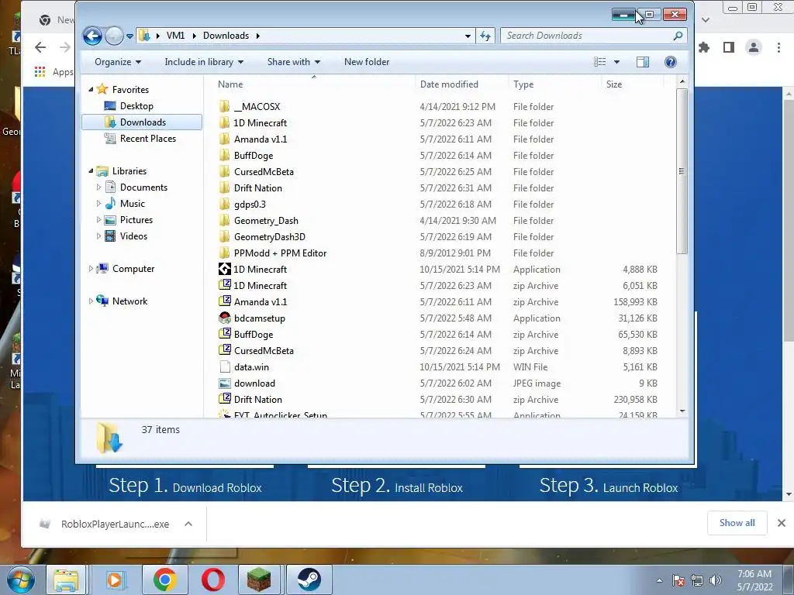
Task: Dismiss the Chrome downloads bar
Action: (782, 523)
